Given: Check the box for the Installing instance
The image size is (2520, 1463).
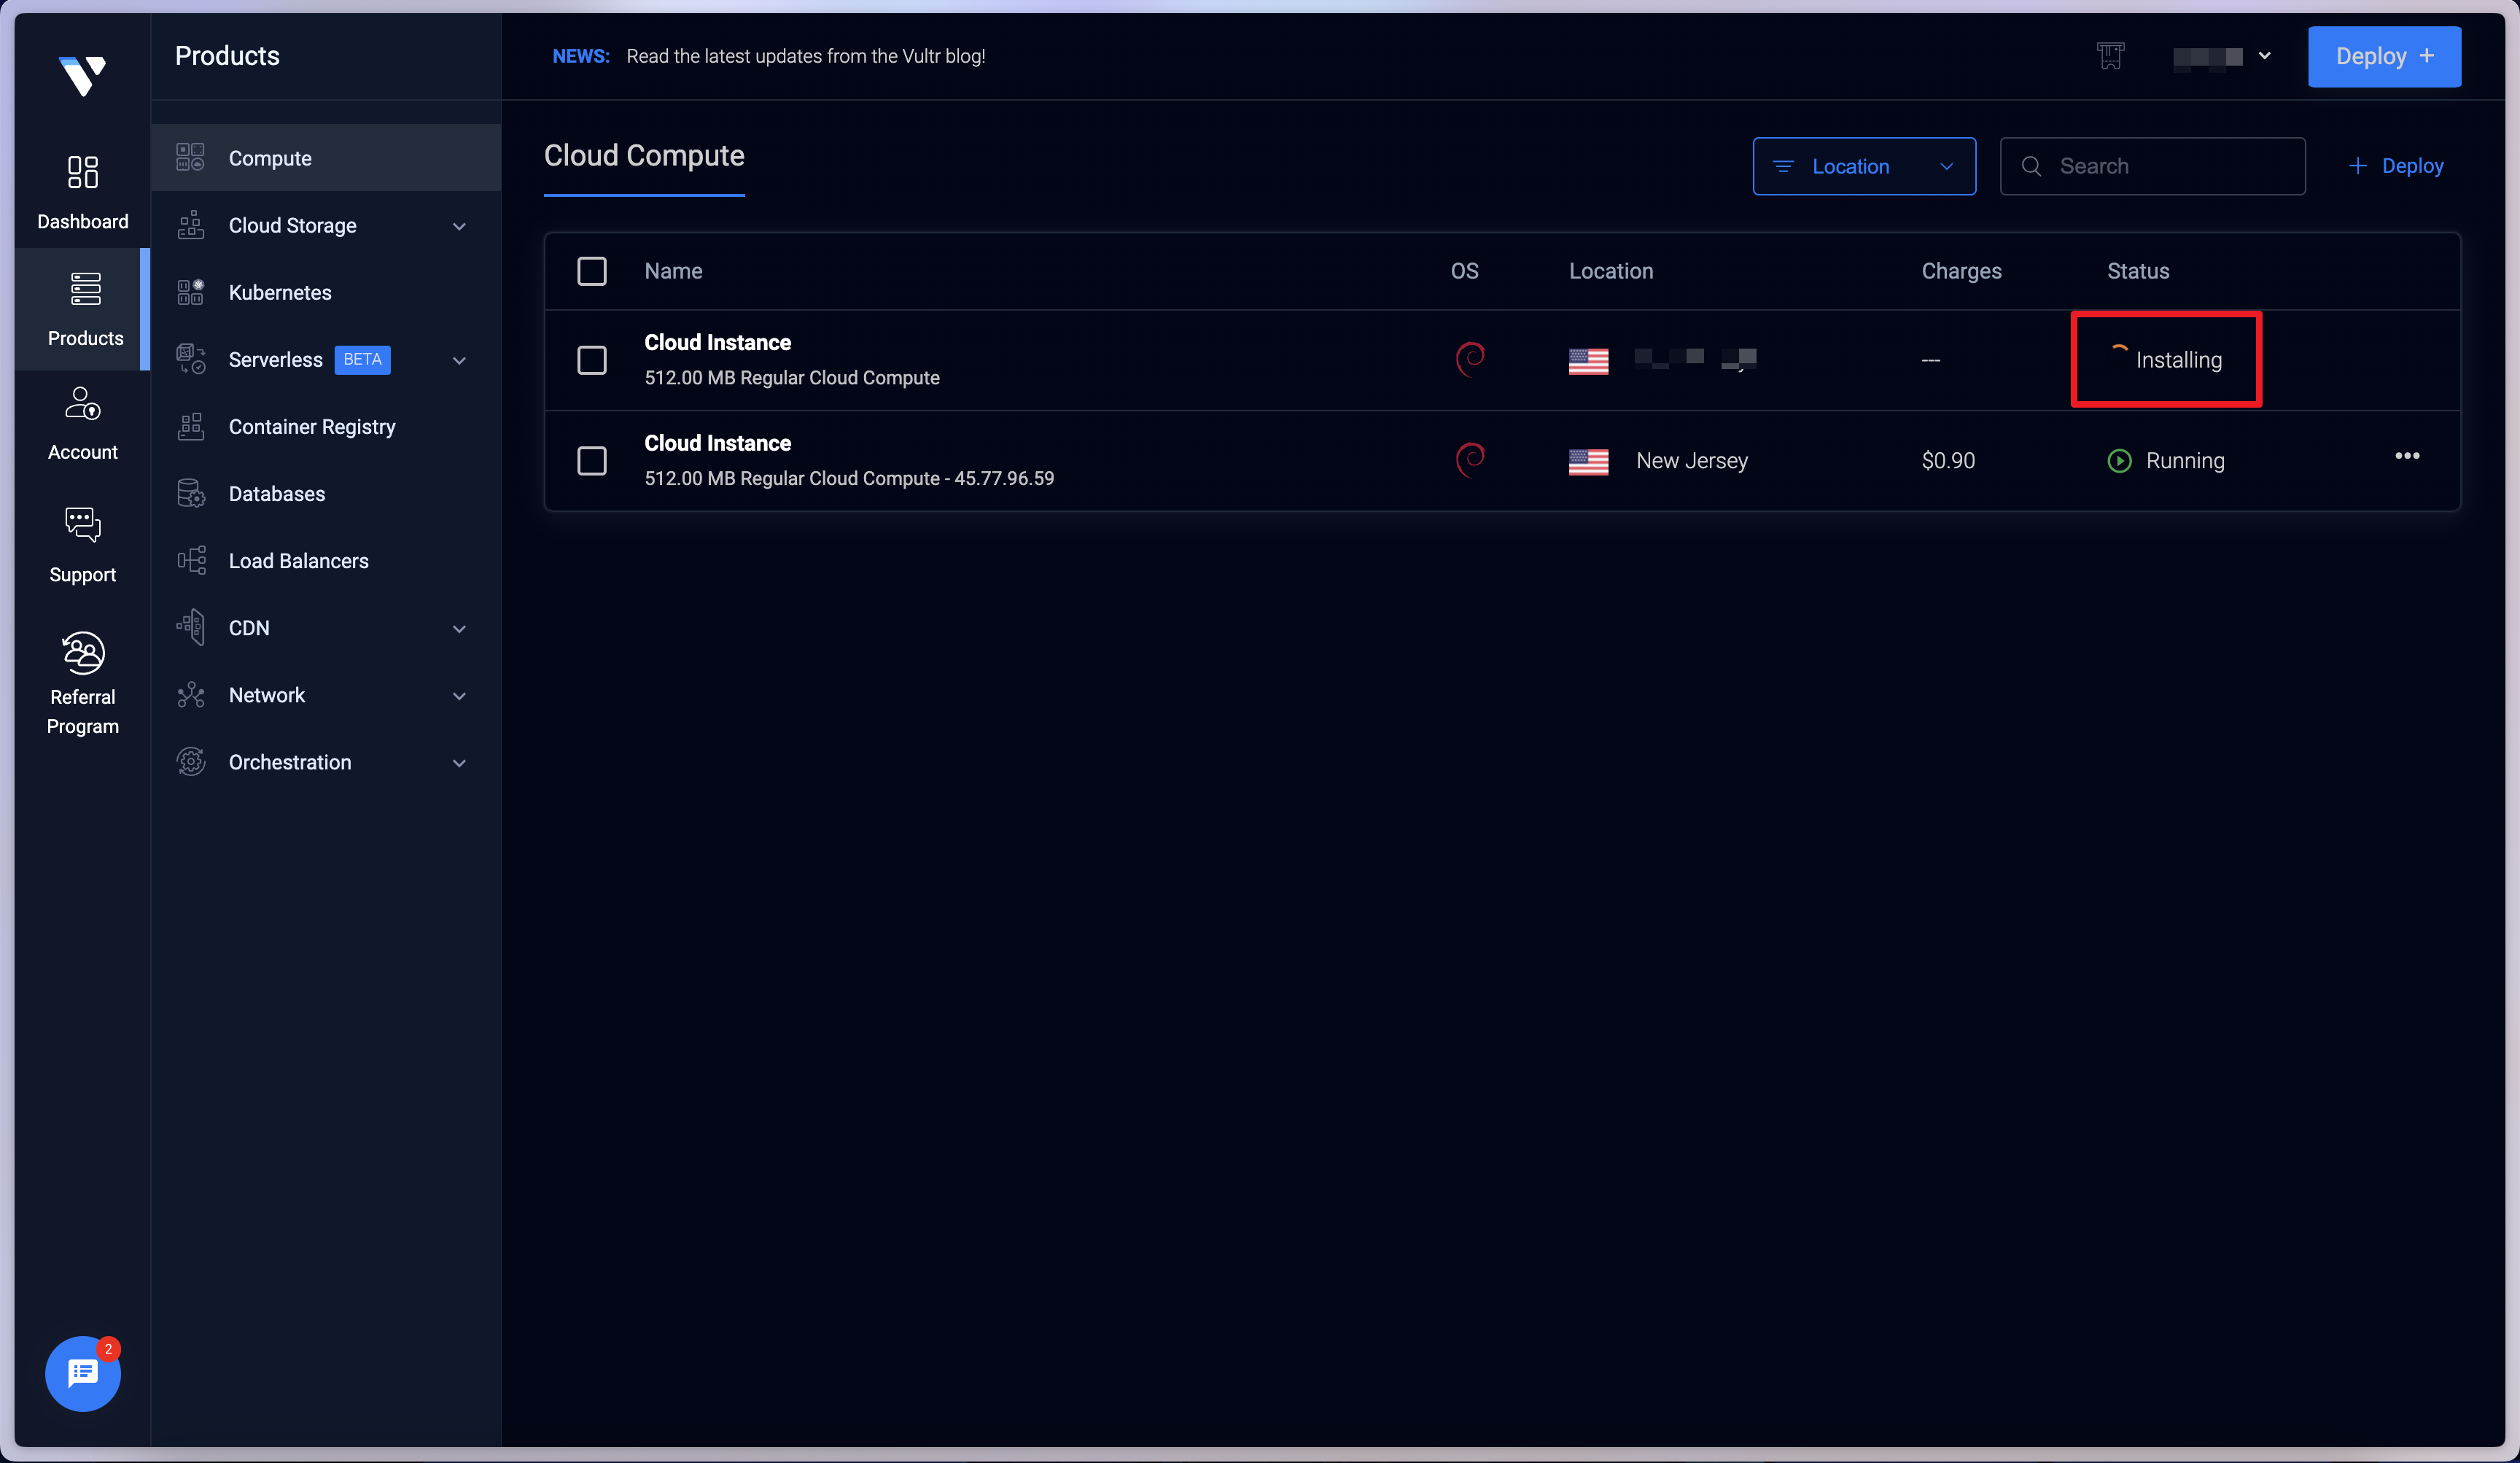Looking at the screenshot, I should (592, 360).
